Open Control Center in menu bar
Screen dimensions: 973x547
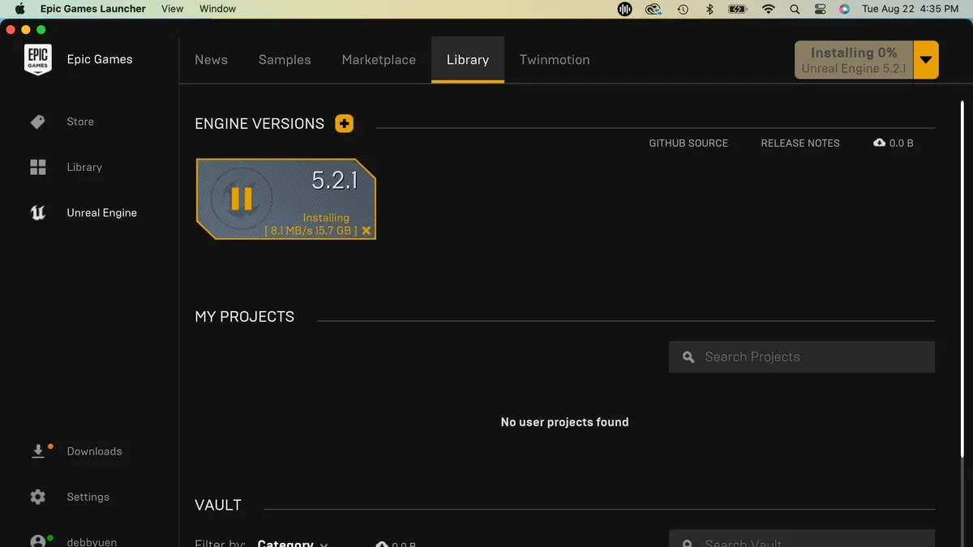pos(820,9)
